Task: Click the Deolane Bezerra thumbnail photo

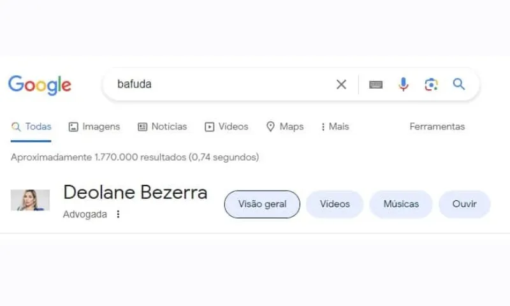Action: tap(30, 200)
